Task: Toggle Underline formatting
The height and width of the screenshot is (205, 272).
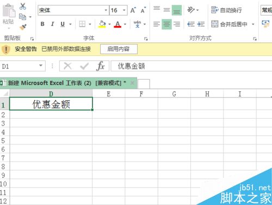Action: (63, 24)
